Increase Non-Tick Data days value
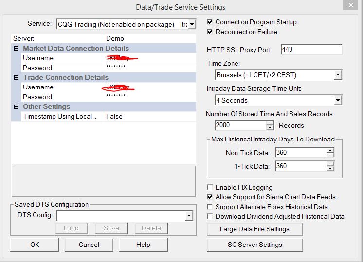This screenshot has width=363, height=262. pyautogui.click(x=330, y=150)
